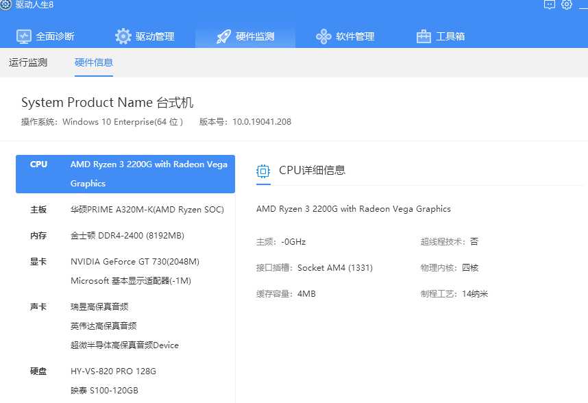Open the feedback message icon in title bar
The width and height of the screenshot is (588, 403).
pyautogui.click(x=550, y=5)
